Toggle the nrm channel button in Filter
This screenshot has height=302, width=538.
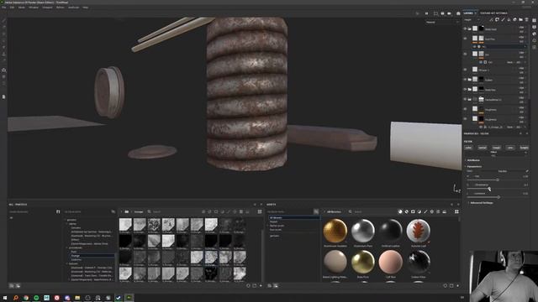click(x=510, y=148)
